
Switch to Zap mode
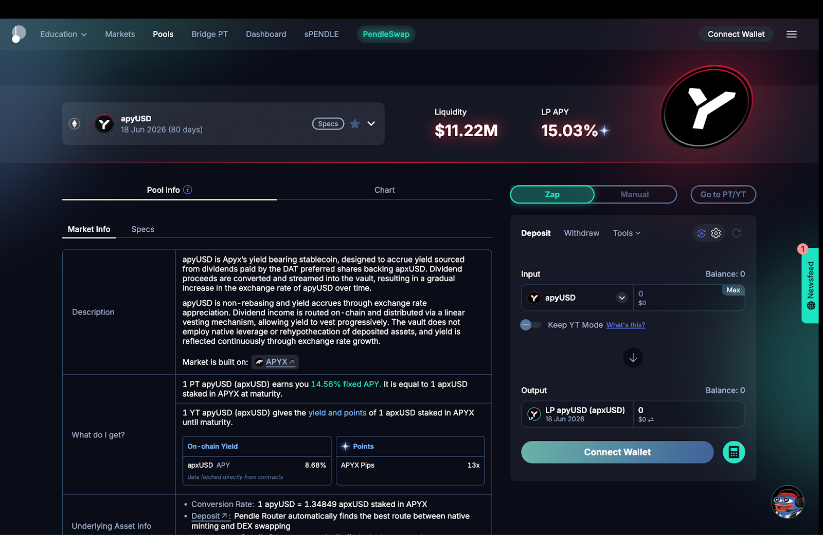[x=552, y=194]
